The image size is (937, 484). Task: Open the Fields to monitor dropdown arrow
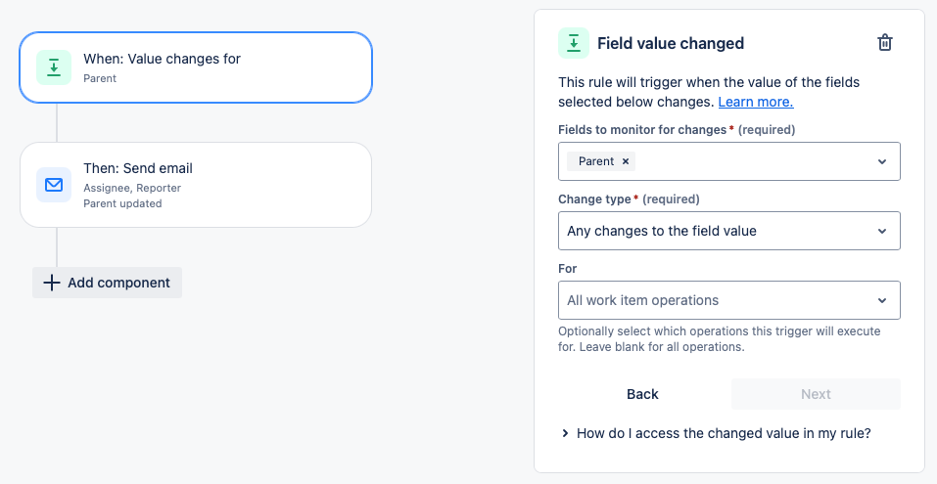881,161
